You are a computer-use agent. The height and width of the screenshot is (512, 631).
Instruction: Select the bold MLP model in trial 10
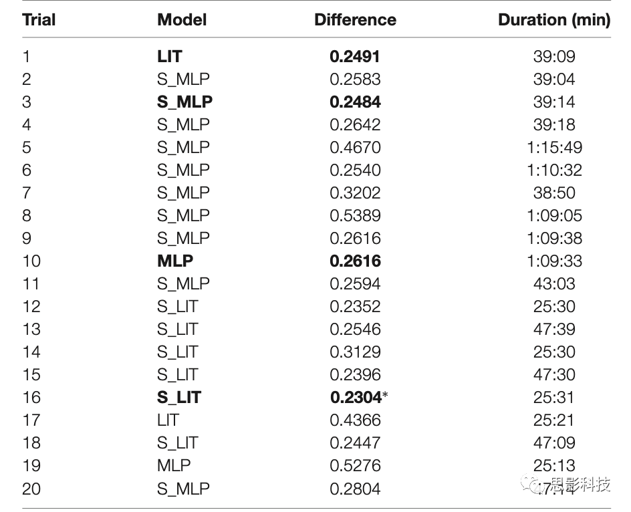[x=175, y=261]
